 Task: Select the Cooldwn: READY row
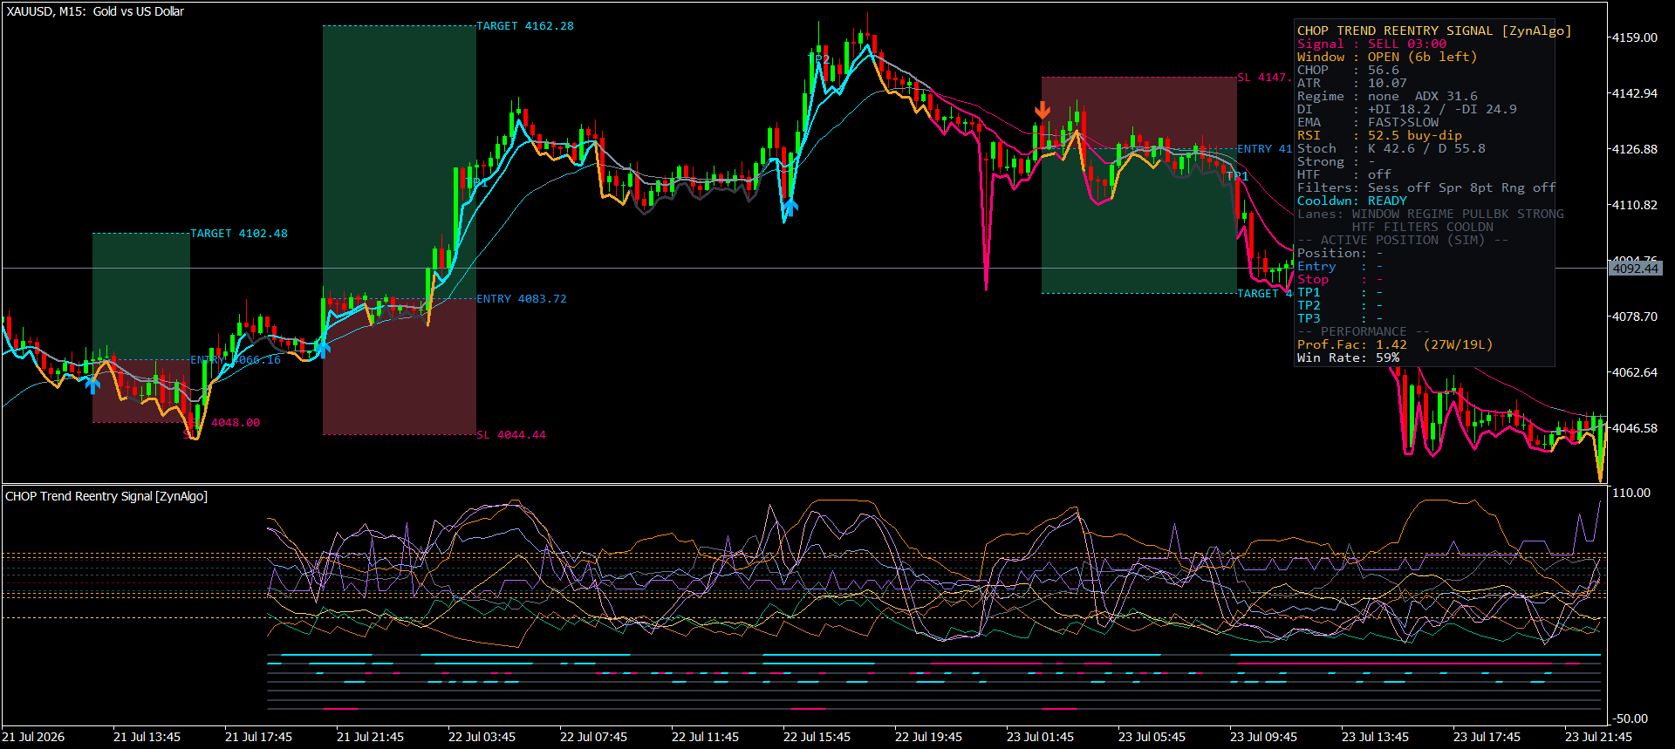(1351, 201)
